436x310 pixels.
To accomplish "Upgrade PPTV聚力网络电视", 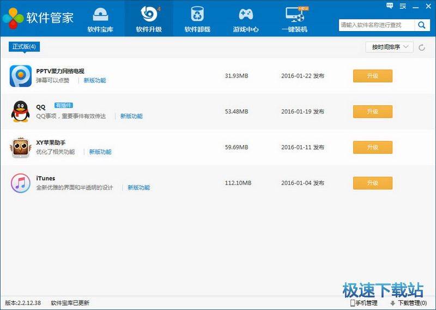I will [x=372, y=76].
